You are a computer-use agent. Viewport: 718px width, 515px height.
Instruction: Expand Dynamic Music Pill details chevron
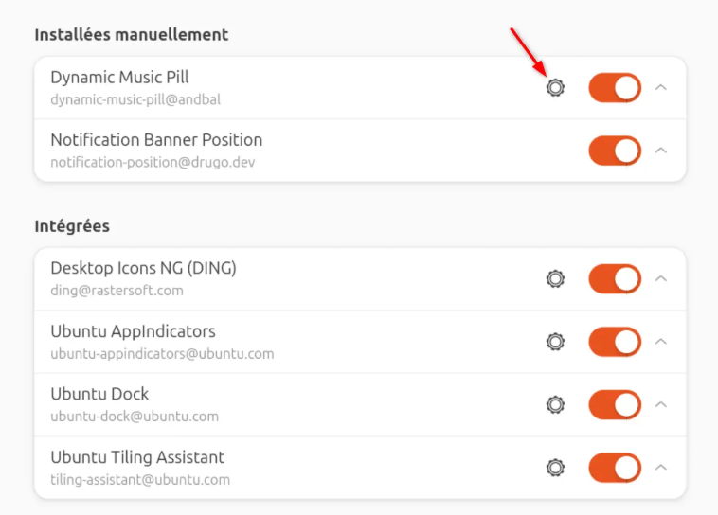pyautogui.click(x=661, y=88)
